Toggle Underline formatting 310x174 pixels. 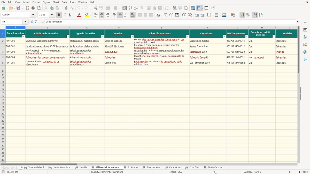(70, 15)
